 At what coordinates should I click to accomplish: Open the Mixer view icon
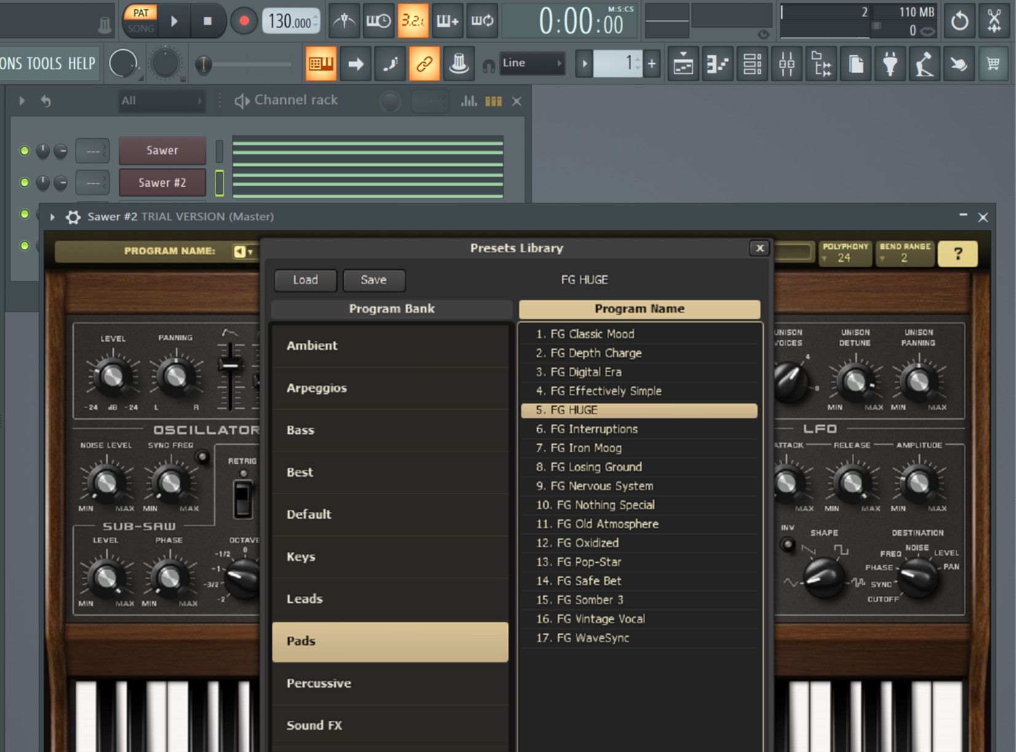787,63
